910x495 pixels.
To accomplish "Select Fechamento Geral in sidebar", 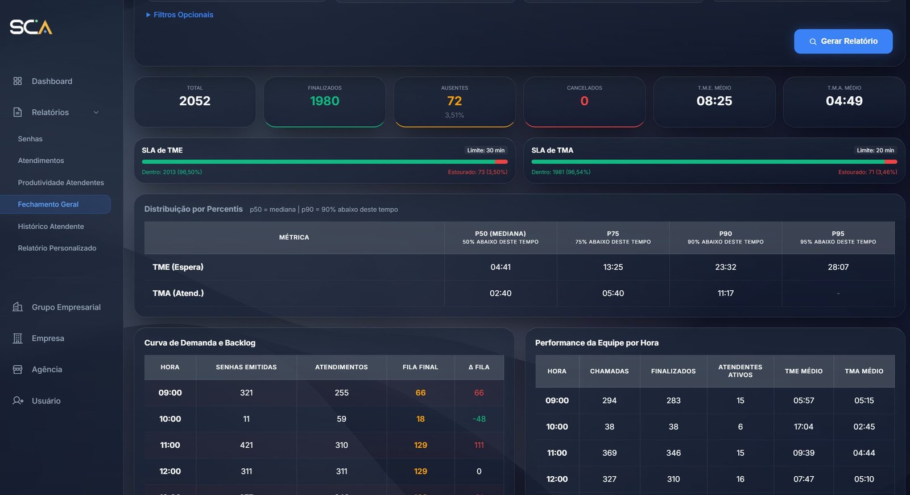I will coord(48,204).
